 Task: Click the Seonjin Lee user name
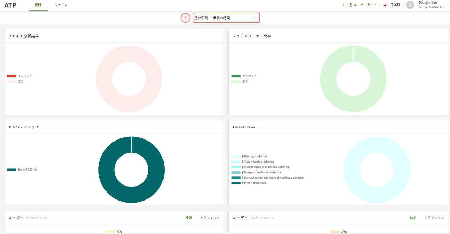click(x=428, y=3)
